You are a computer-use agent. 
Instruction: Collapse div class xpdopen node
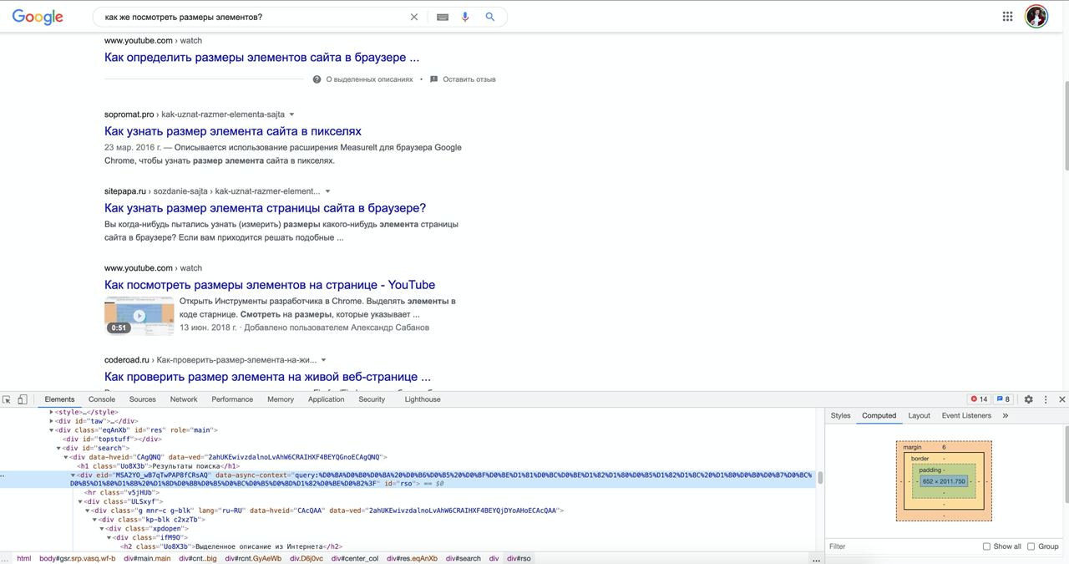102,529
